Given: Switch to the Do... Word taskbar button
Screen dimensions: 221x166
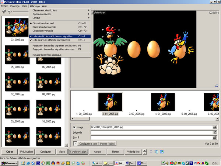Looking at the screenshot, I should pos(130,163).
